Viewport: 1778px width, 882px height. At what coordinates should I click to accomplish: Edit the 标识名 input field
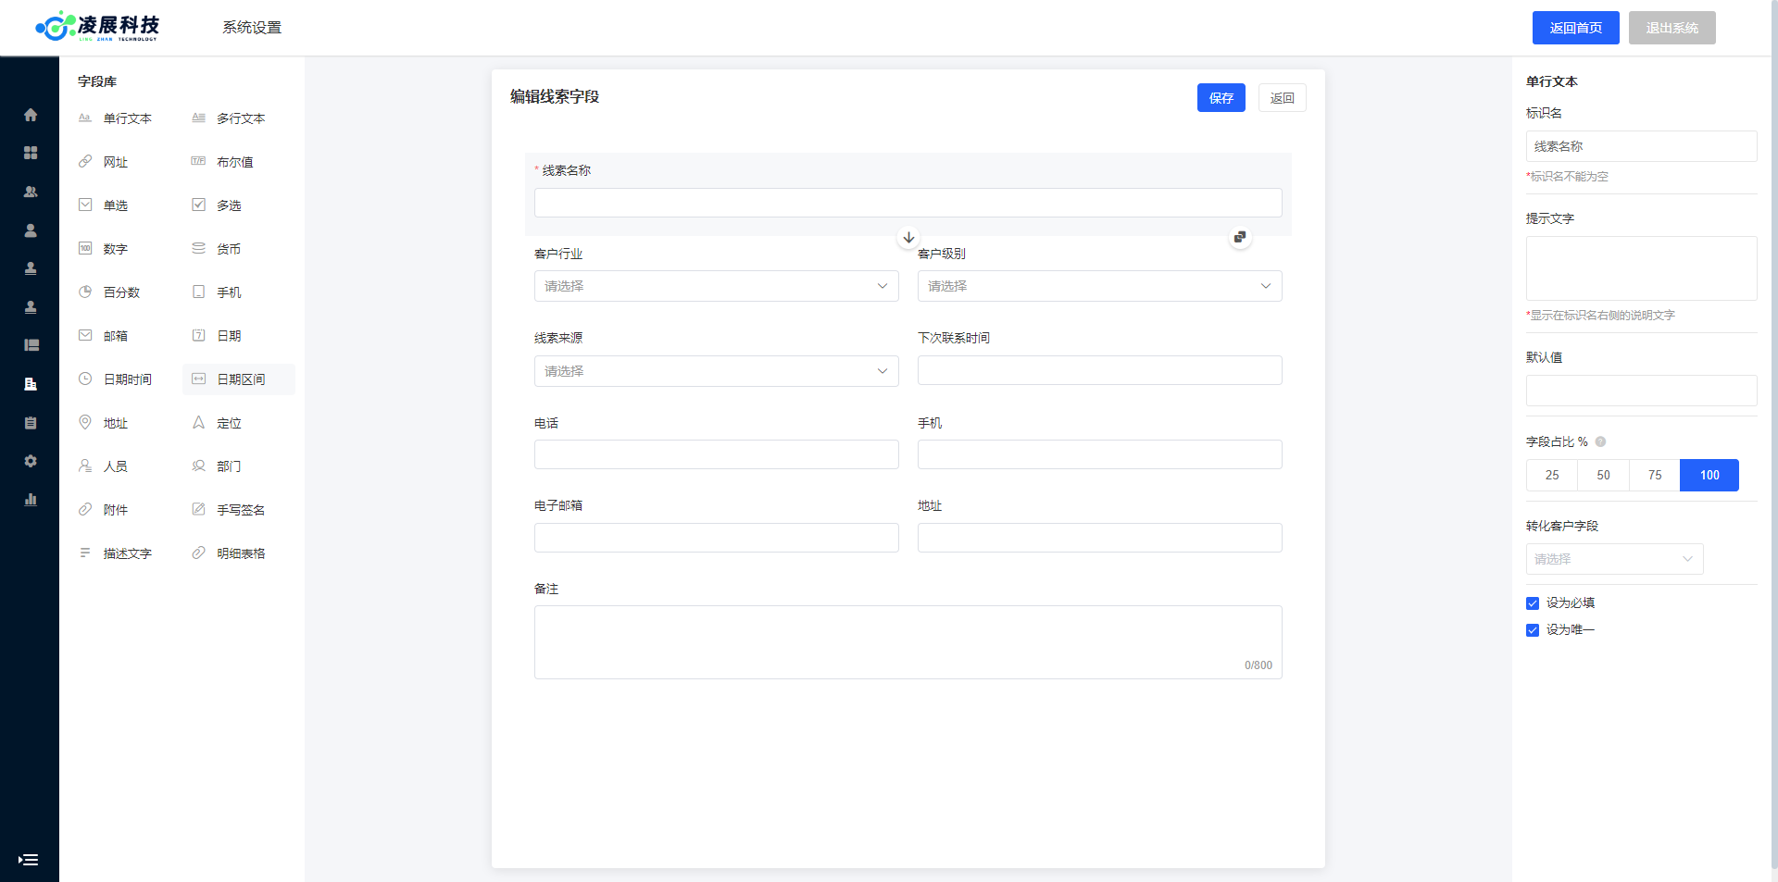(x=1642, y=146)
